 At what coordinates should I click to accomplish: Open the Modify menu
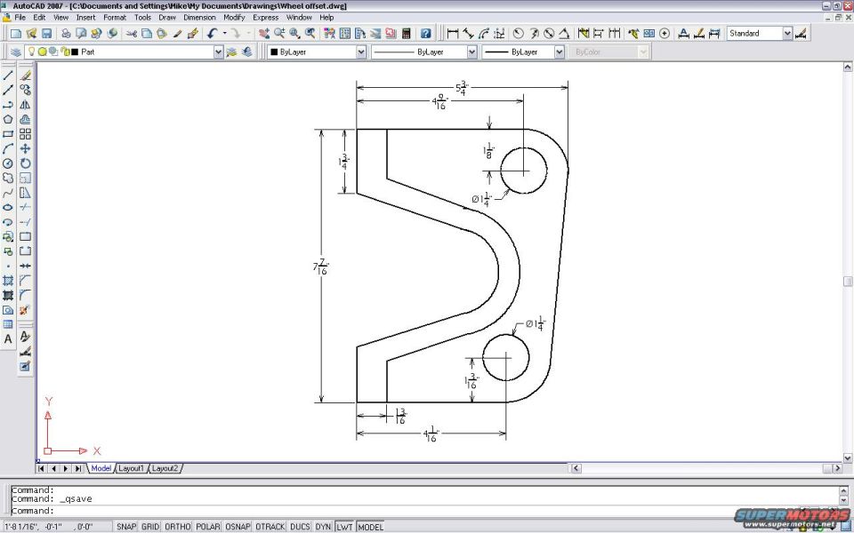(234, 18)
